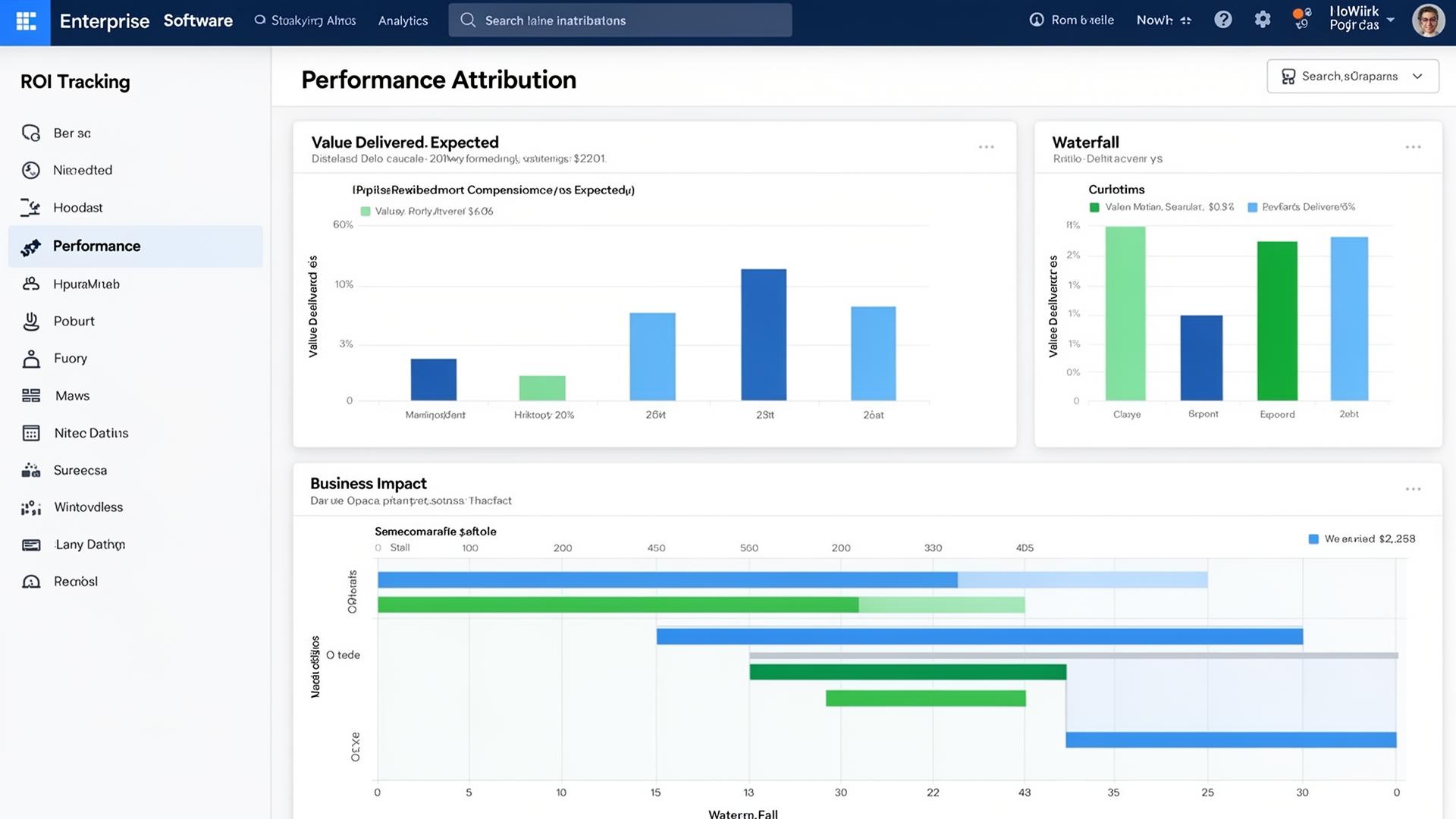This screenshot has width=1456, height=819.
Task: Click the green Hriktopt 20% bar
Action: (542, 388)
